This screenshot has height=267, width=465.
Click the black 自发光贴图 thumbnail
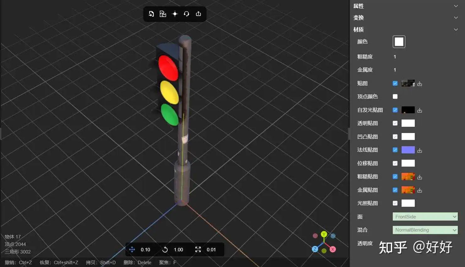click(408, 110)
